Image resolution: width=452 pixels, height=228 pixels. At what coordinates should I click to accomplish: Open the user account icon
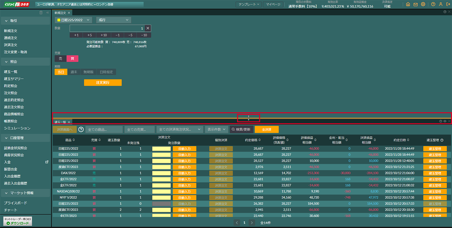(441, 4)
